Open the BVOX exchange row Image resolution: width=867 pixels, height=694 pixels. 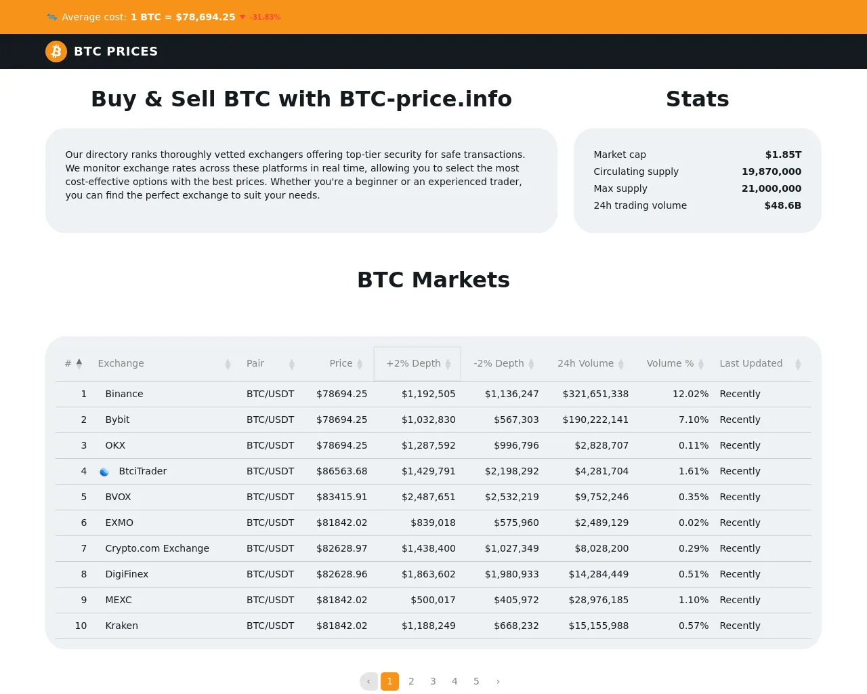[433, 497]
